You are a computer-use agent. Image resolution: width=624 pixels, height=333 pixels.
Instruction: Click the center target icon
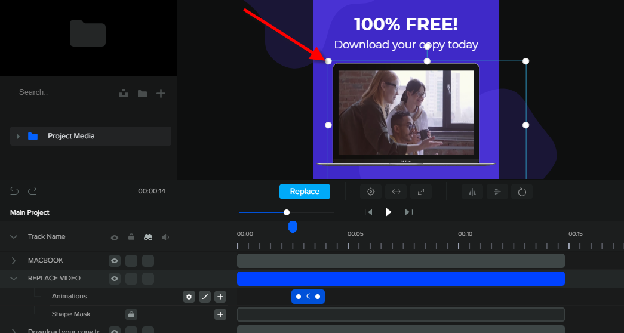[x=371, y=192]
